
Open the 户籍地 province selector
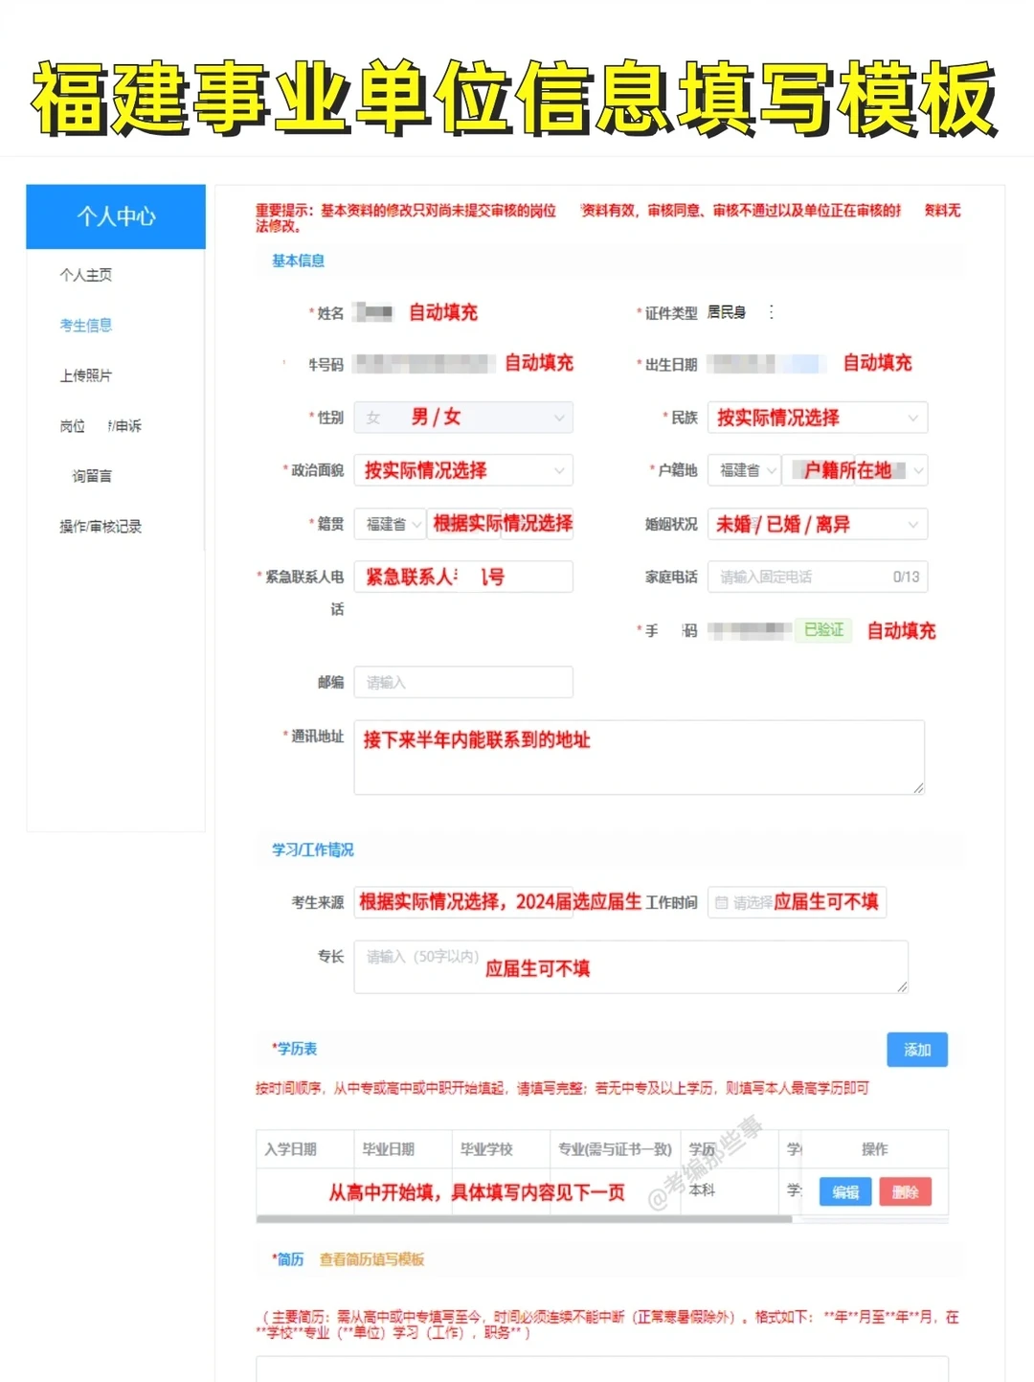tap(744, 470)
